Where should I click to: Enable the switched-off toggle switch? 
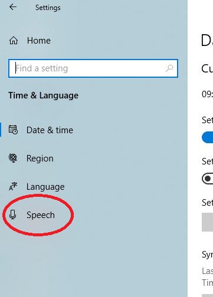(x=207, y=179)
